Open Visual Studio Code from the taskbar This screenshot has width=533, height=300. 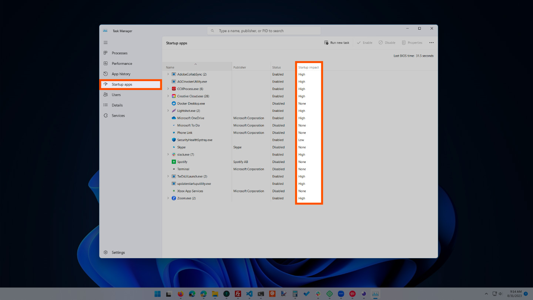[x=249, y=293]
